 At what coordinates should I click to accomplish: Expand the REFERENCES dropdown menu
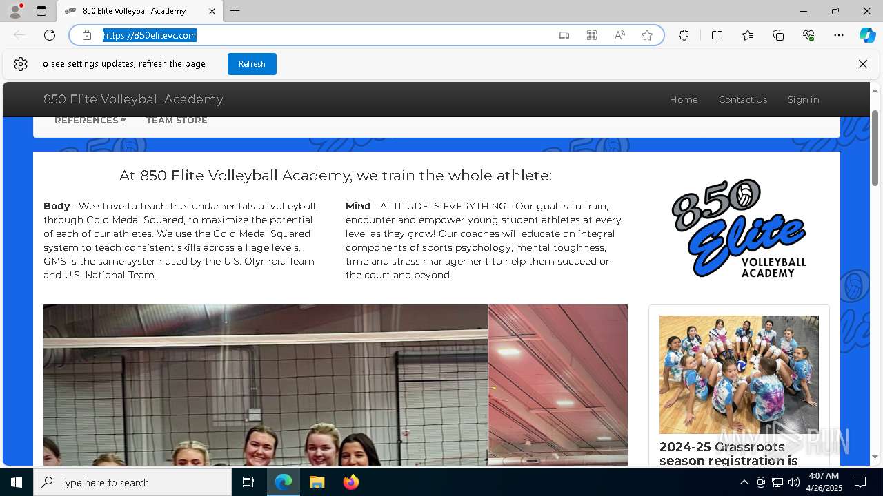[90, 121]
